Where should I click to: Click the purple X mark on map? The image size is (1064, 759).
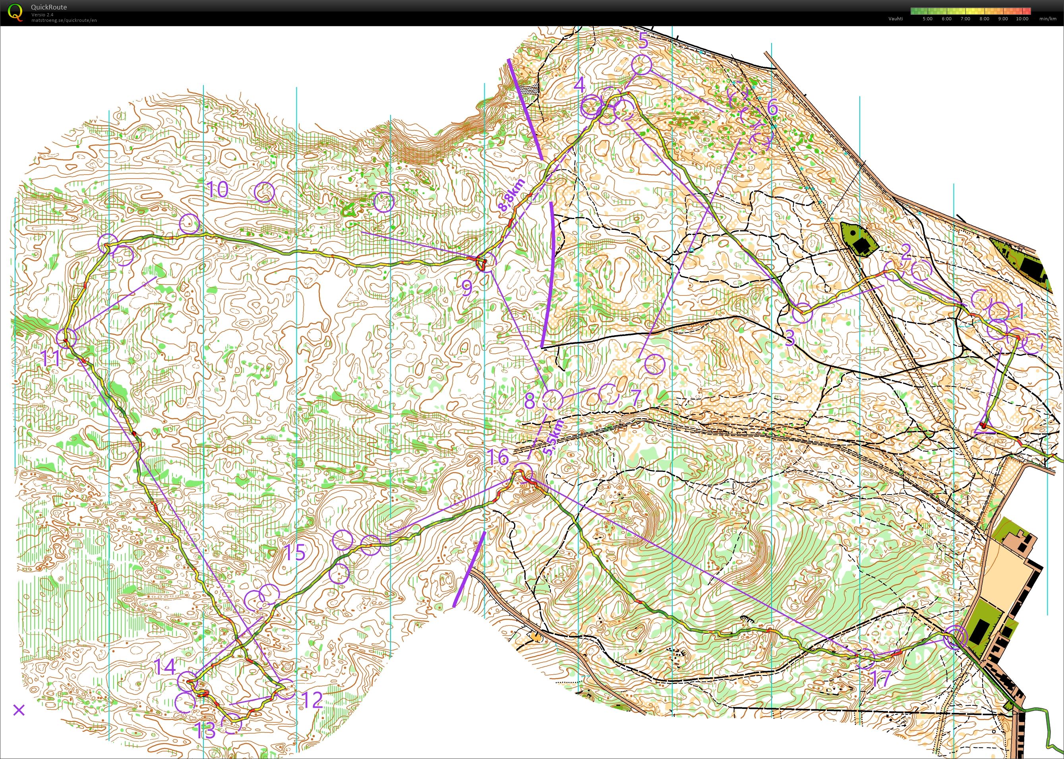[x=19, y=710]
